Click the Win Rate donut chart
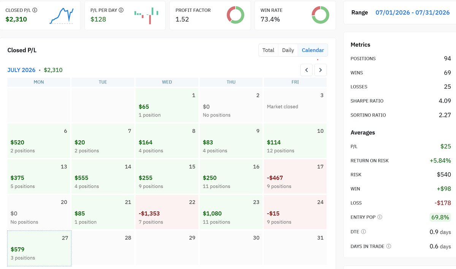456x269 pixels. [x=320, y=15]
